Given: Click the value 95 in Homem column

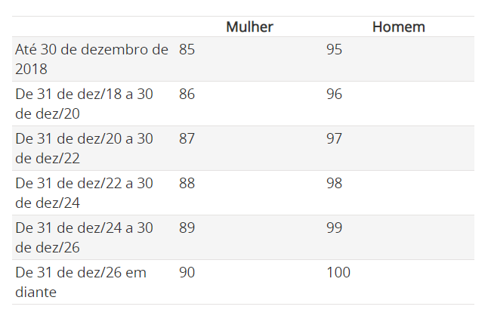Looking at the screenshot, I should (334, 49).
